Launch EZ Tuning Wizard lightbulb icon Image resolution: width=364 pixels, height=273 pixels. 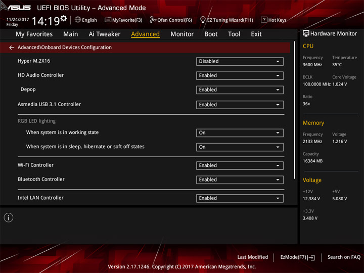tap(203, 20)
